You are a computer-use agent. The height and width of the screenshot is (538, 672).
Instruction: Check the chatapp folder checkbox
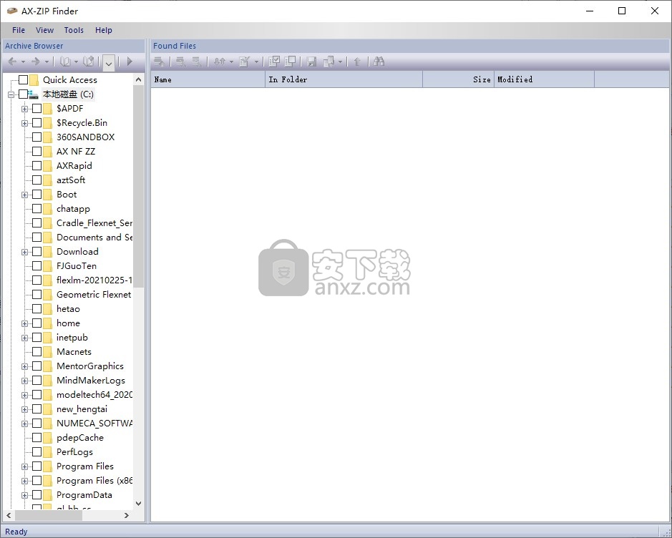pyautogui.click(x=37, y=209)
